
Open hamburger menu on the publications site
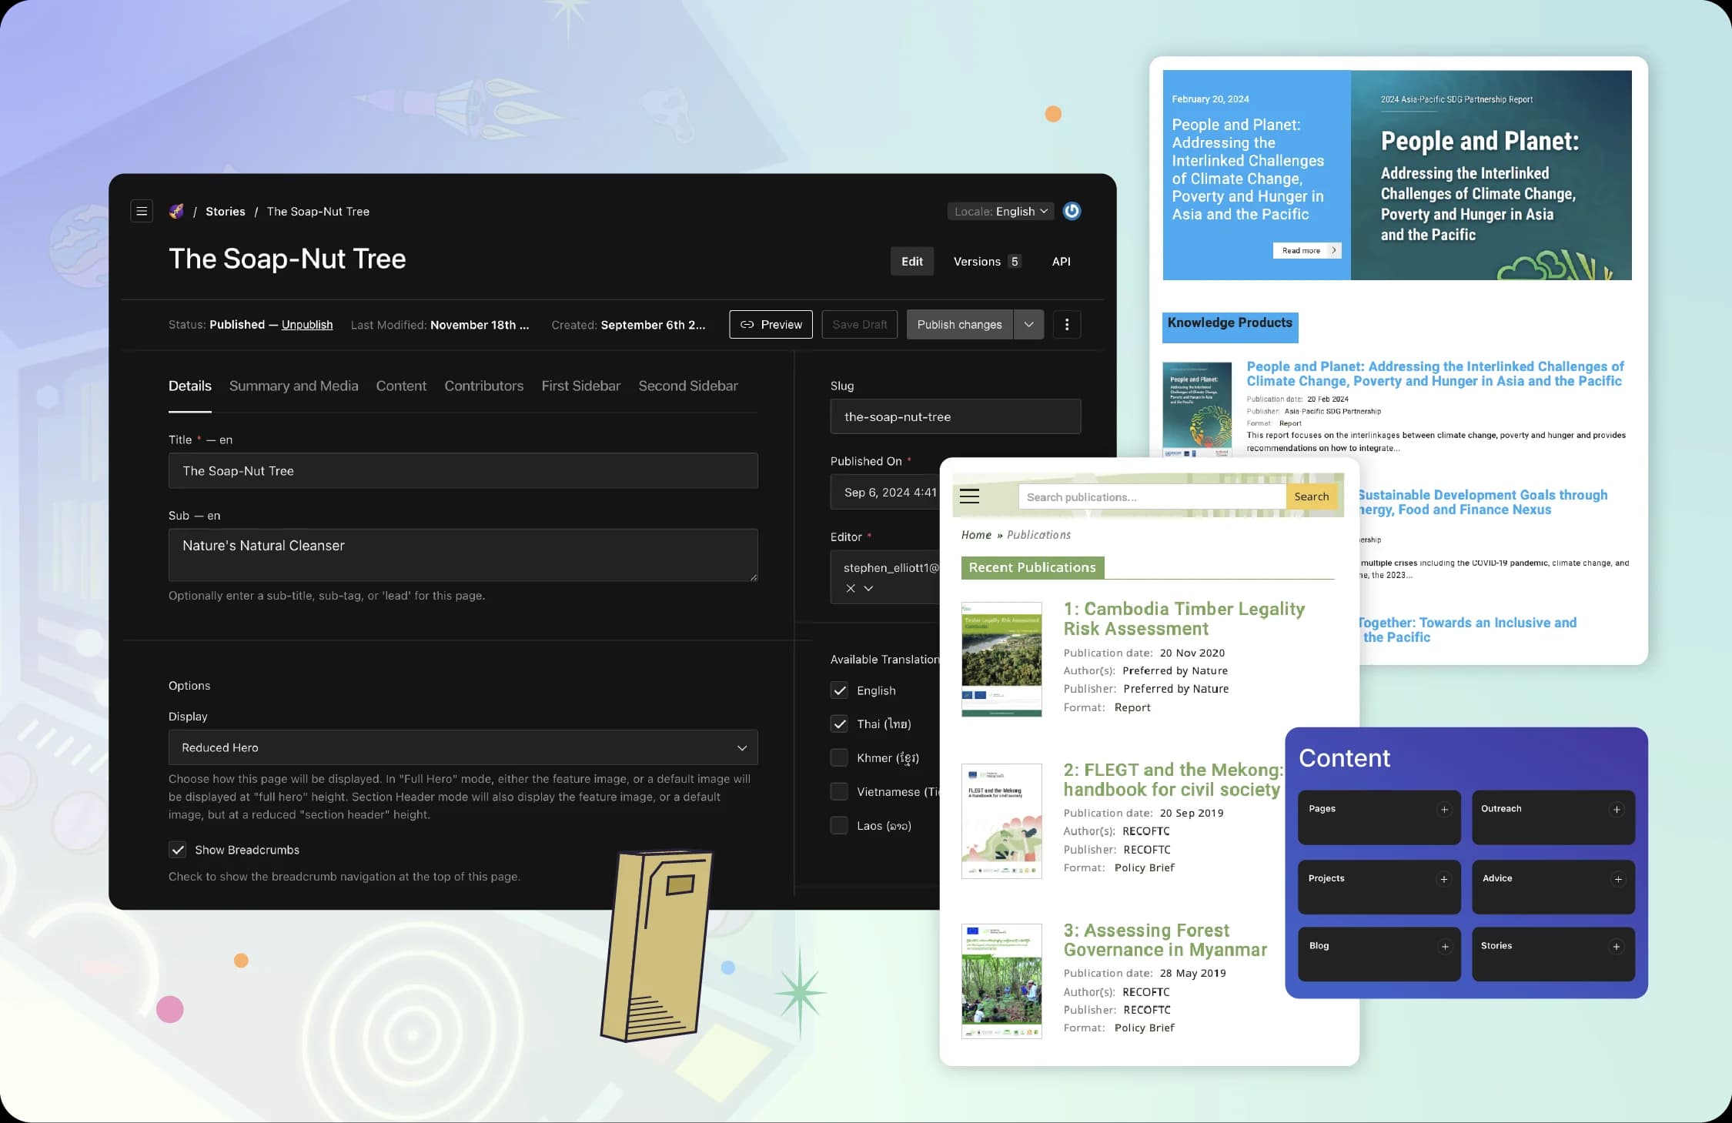[969, 496]
